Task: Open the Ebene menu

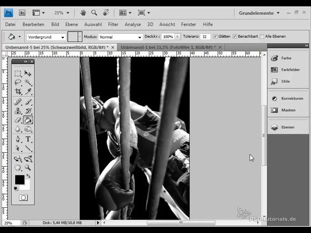Action: [72, 24]
